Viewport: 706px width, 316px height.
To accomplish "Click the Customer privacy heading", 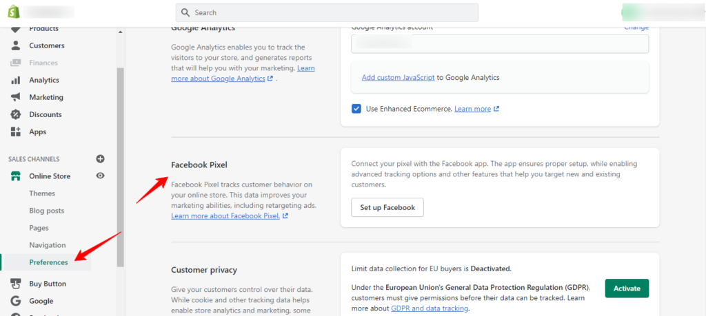I will (204, 270).
